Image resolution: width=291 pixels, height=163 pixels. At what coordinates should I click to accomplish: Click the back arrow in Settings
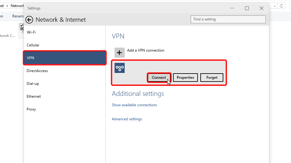coord(29,20)
